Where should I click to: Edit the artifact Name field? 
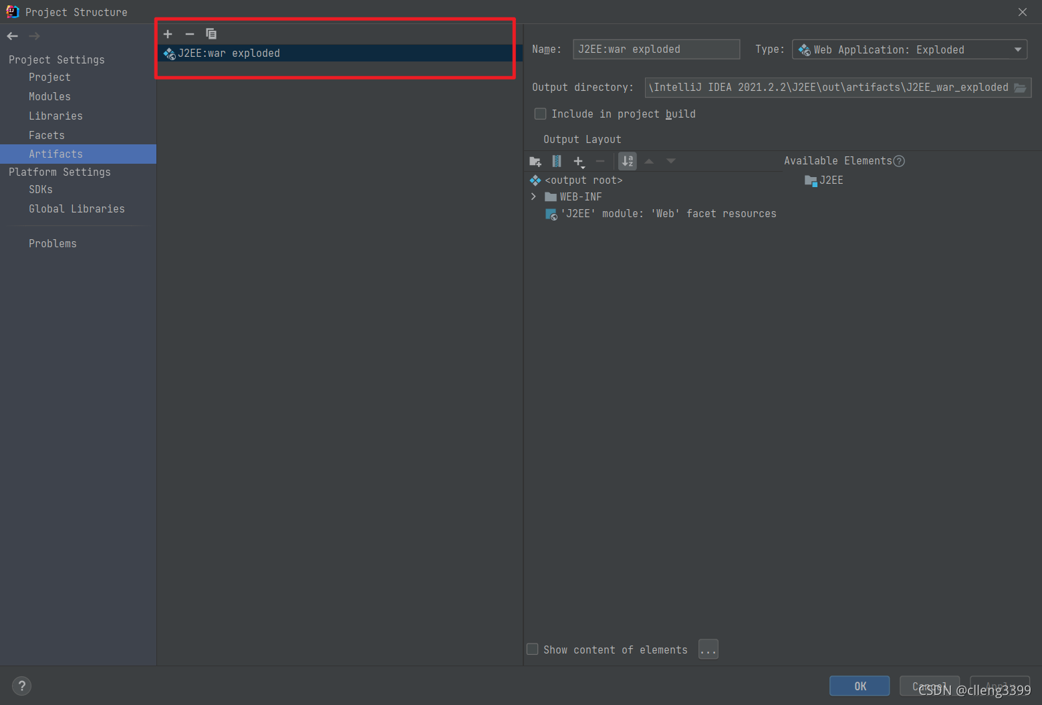(x=656, y=49)
